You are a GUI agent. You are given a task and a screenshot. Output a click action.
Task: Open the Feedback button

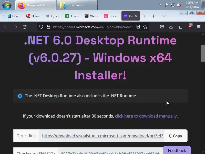177,150
